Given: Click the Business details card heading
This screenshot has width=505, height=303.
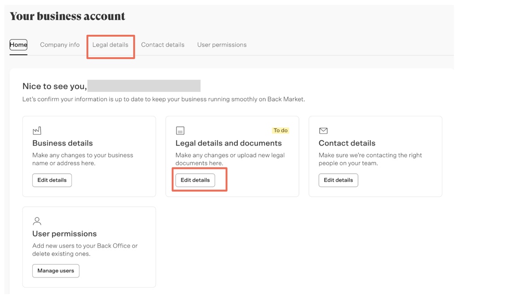Looking at the screenshot, I should click(62, 143).
